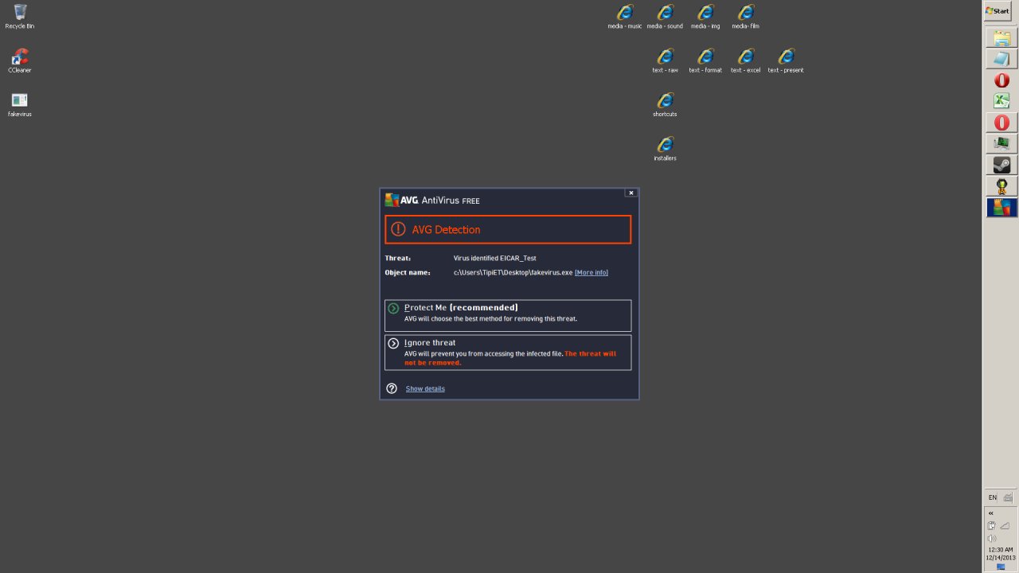This screenshot has height=573, width=1019.
Task: Click the keyboard icon beside EN
Action: tap(1008, 497)
